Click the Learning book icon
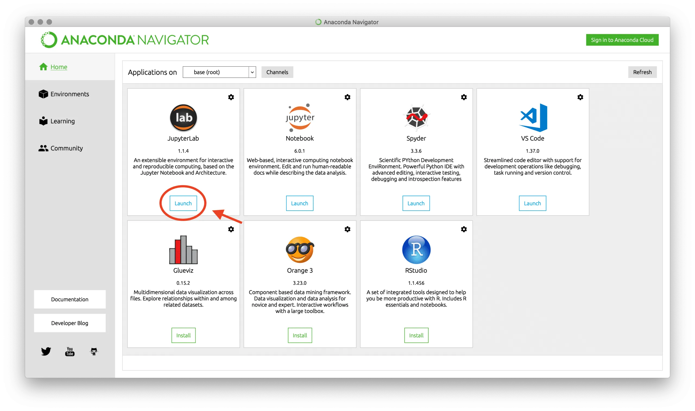695x411 pixels. point(43,121)
